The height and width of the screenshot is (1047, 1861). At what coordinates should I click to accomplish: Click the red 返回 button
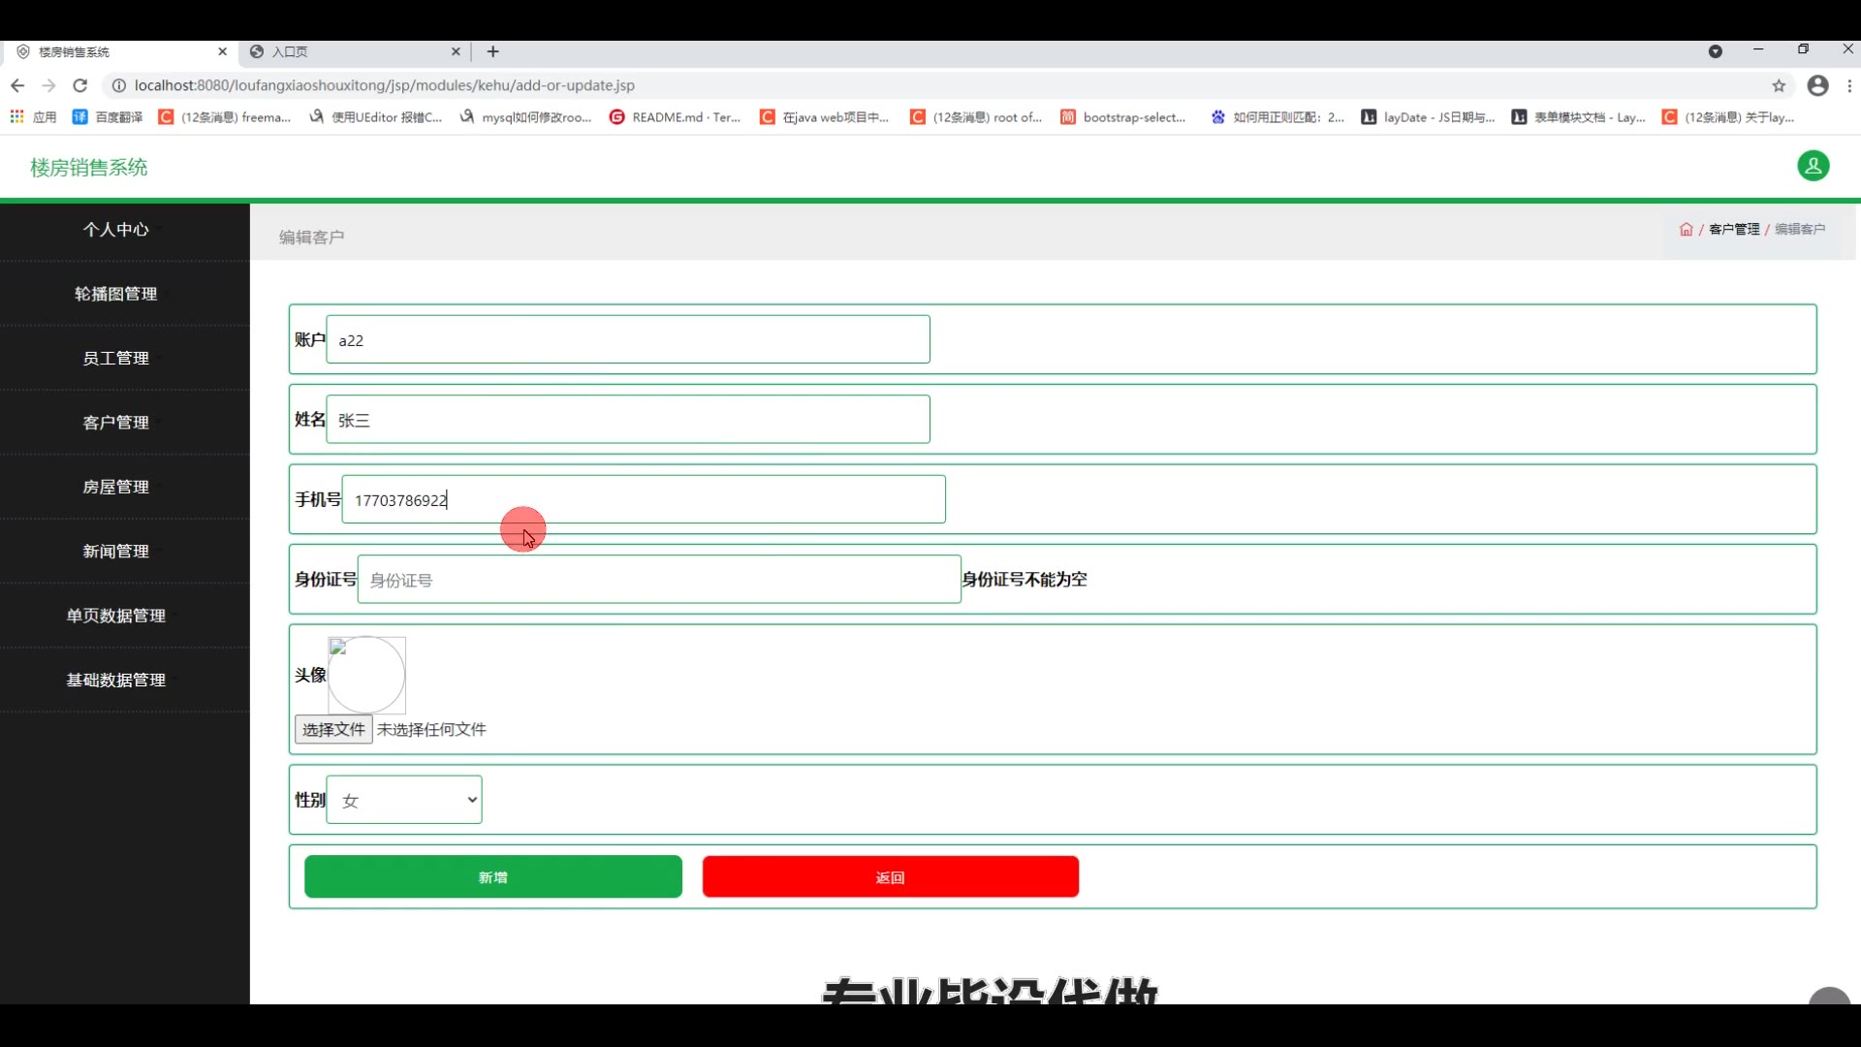pyautogui.click(x=890, y=876)
